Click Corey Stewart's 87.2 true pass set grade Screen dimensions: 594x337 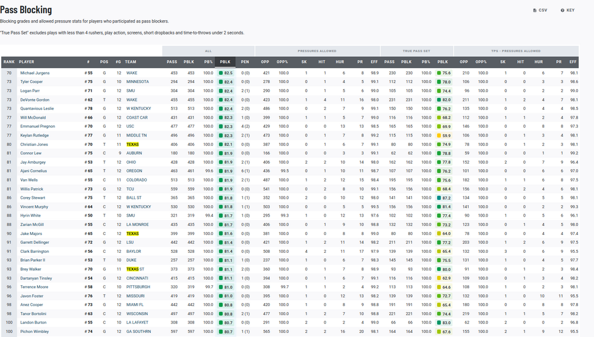443,198
